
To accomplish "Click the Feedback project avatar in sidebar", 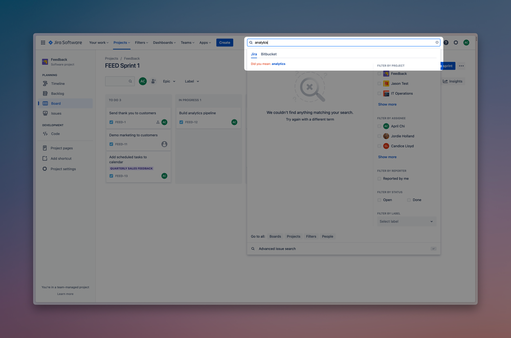I will (45, 61).
